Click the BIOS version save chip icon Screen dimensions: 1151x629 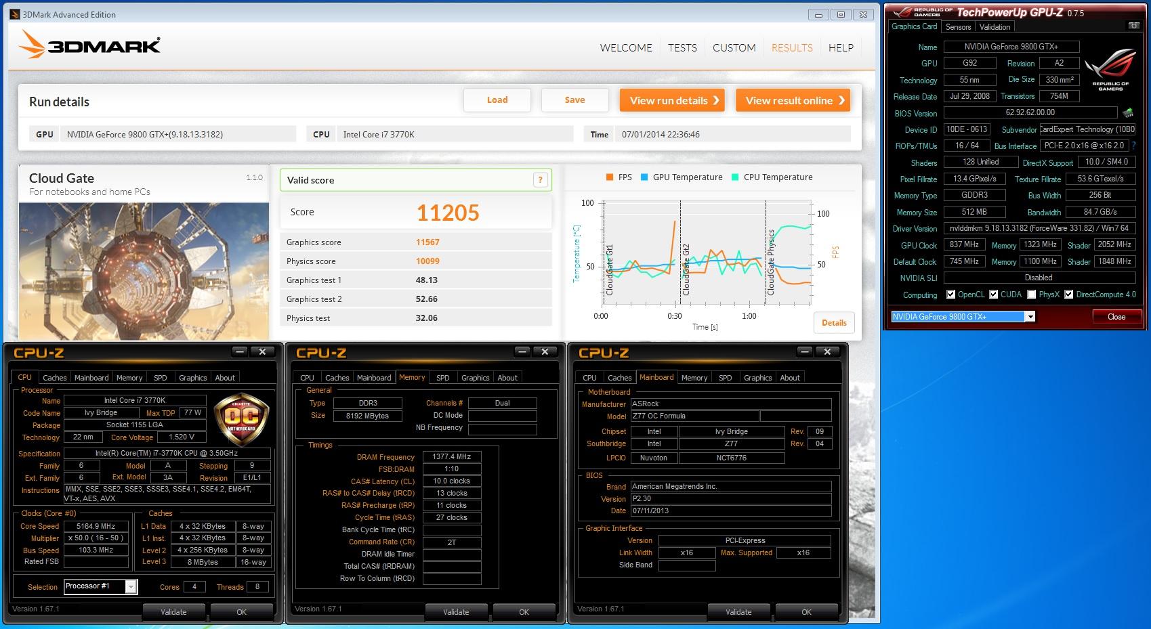coord(1128,112)
